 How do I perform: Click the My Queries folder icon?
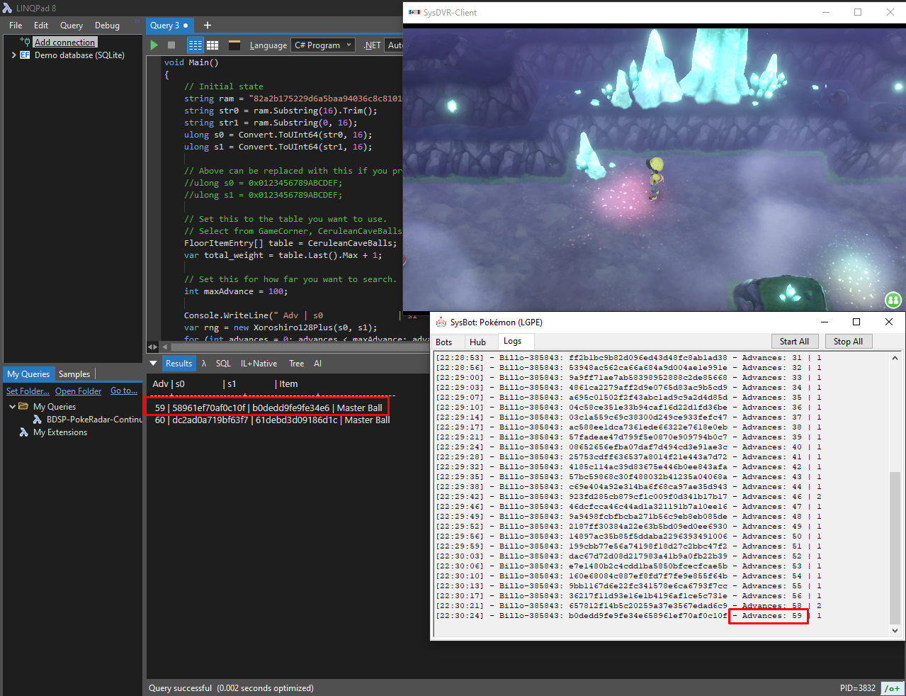[23, 406]
